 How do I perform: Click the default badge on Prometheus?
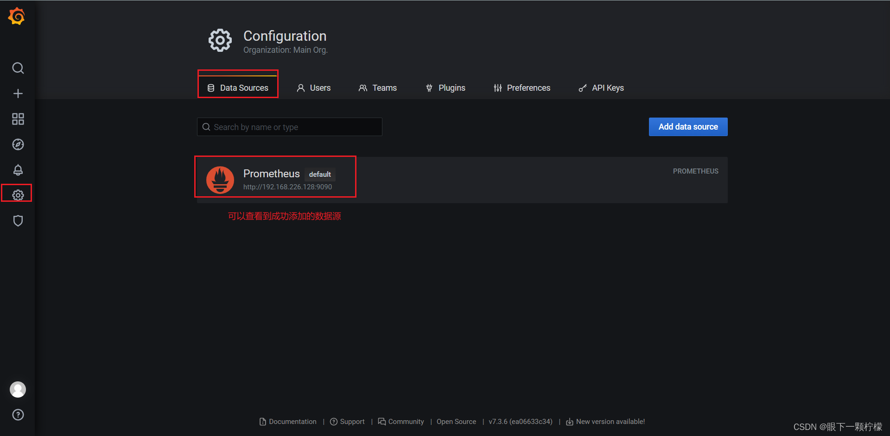[320, 174]
